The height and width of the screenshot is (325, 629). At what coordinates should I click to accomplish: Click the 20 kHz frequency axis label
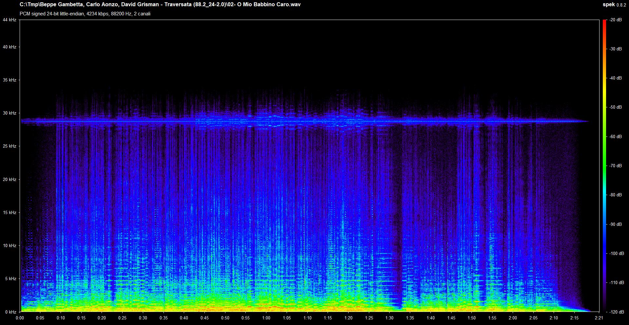point(10,180)
